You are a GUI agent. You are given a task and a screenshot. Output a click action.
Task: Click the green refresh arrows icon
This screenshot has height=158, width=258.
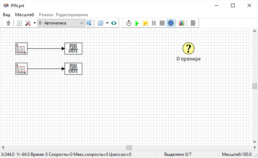114,23
